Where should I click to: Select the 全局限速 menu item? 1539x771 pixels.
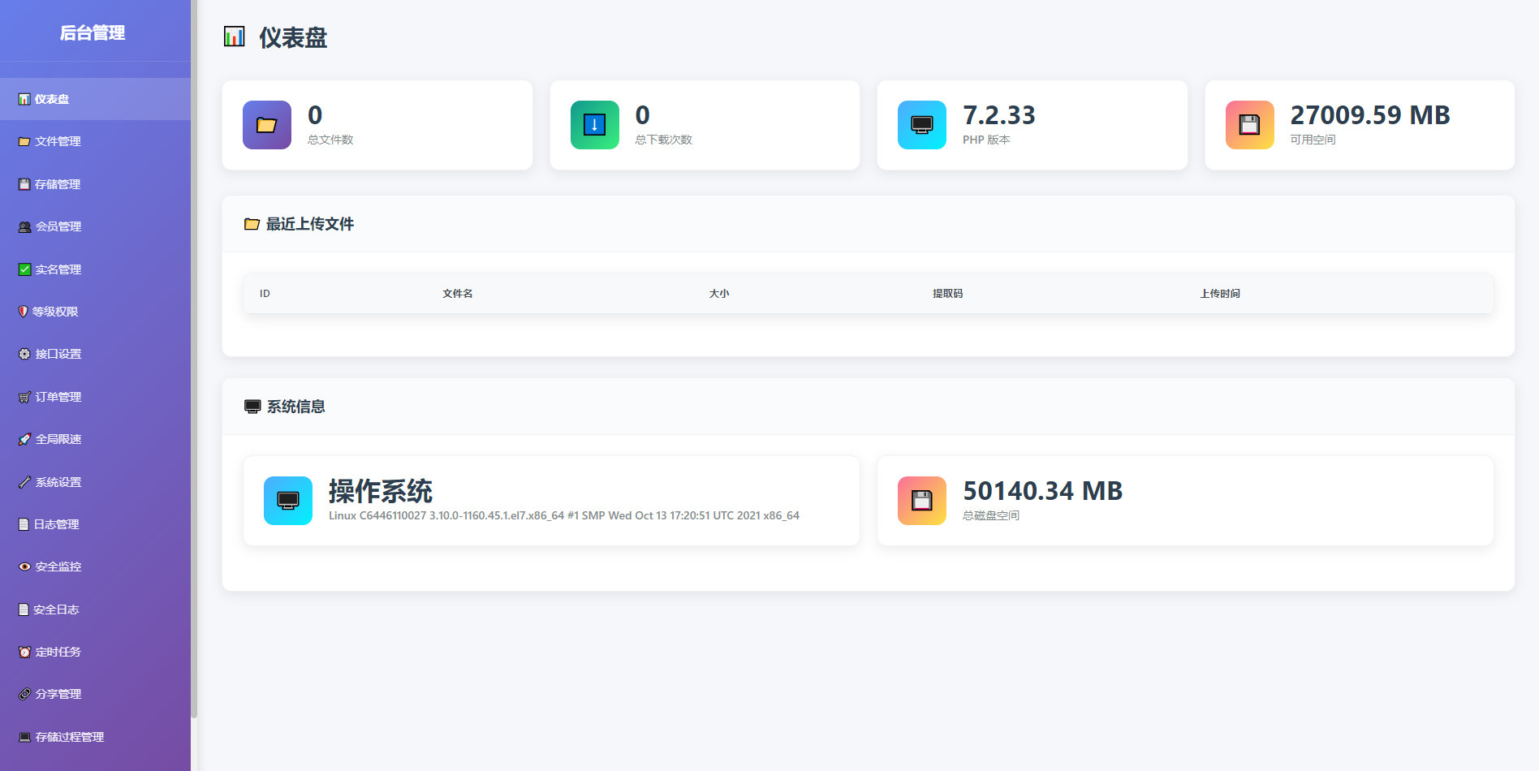[x=57, y=439]
